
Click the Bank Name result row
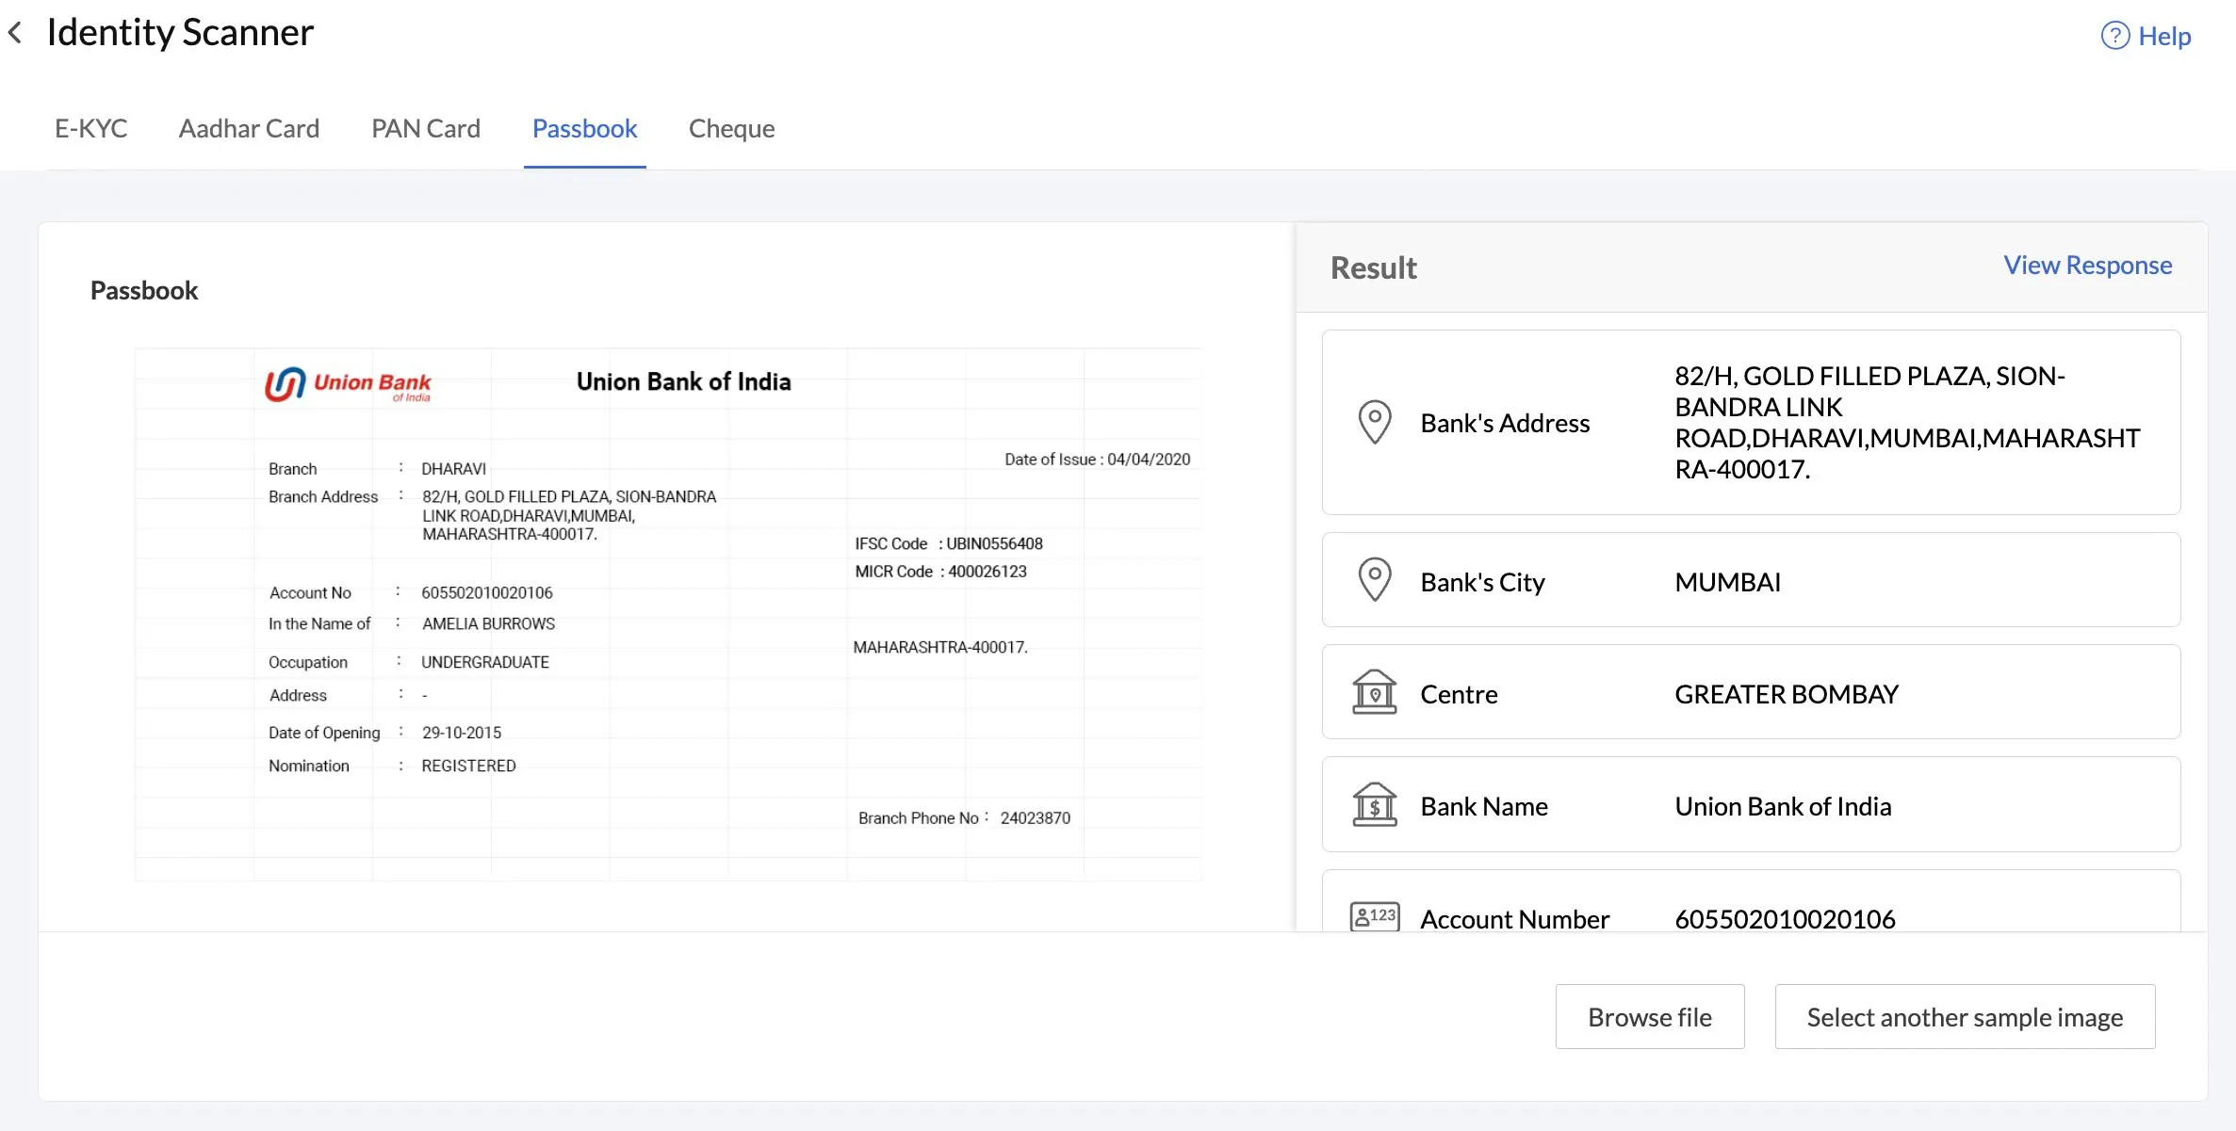click(1751, 805)
